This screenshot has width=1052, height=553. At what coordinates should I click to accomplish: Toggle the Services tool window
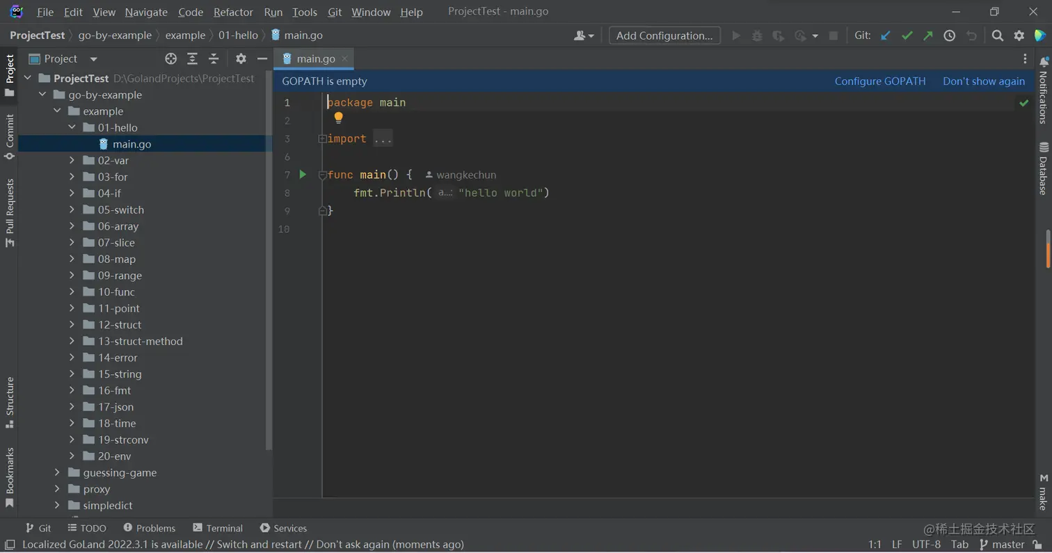(x=283, y=528)
